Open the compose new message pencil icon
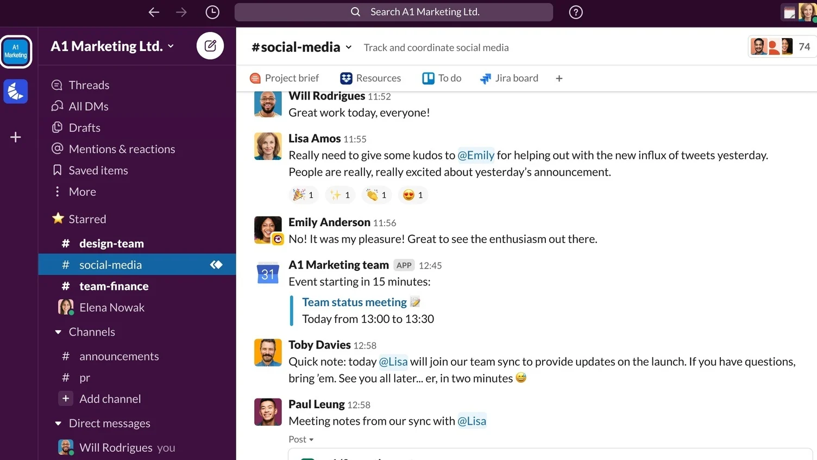The height and width of the screenshot is (460, 817). click(210, 46)
